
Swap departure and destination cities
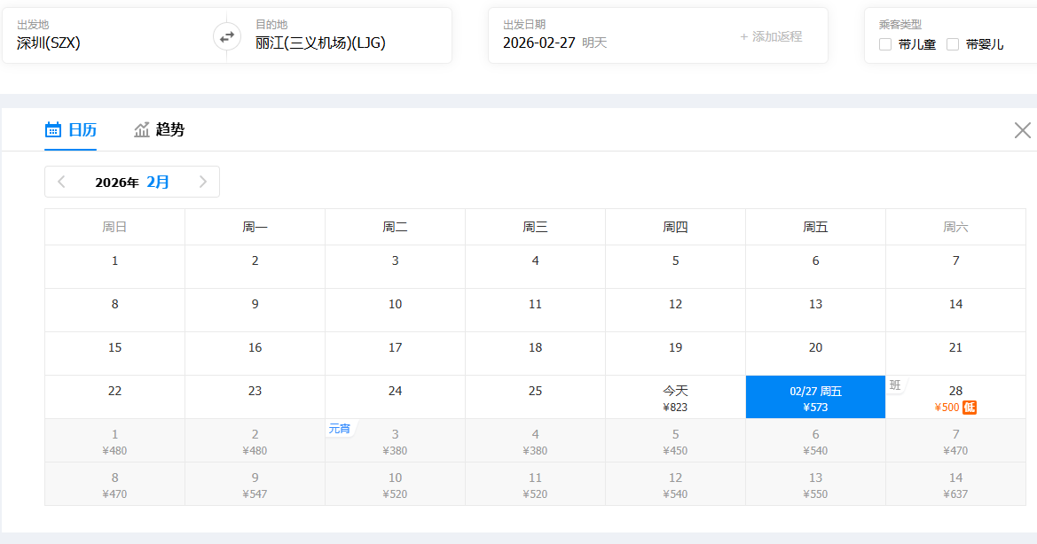(x=227, y=36)
